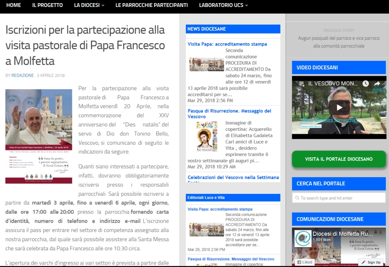This screenshot has height=267, width=389.
Task: Click PapaFrancesco thumbnail in Editoriali section
Action: pos(207,230)
